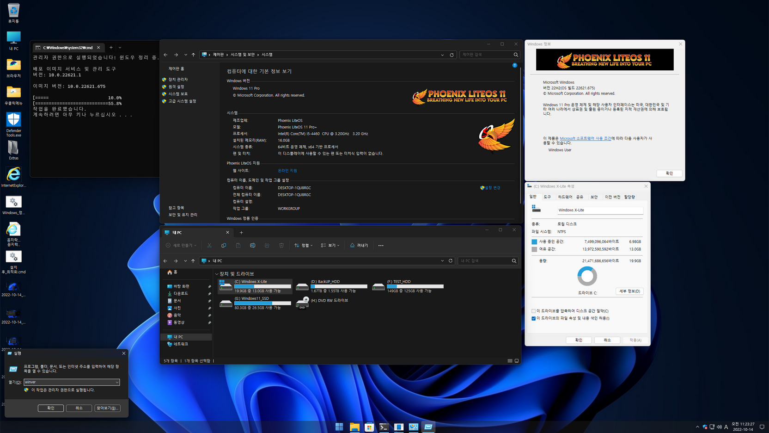Select the Recycle Bin desktop icon
This screenshot has height=433, width=769.
coord(13,13)
